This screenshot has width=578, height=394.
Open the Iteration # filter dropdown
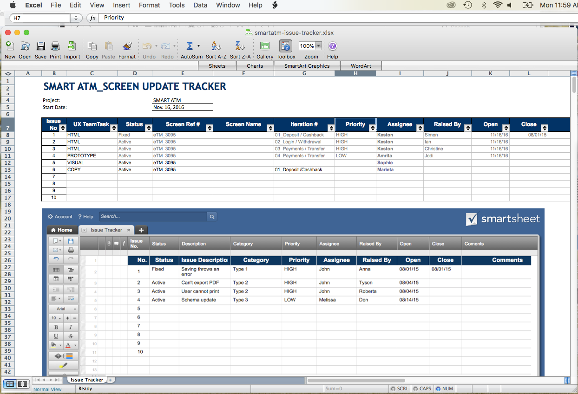(x=331, y=128)
